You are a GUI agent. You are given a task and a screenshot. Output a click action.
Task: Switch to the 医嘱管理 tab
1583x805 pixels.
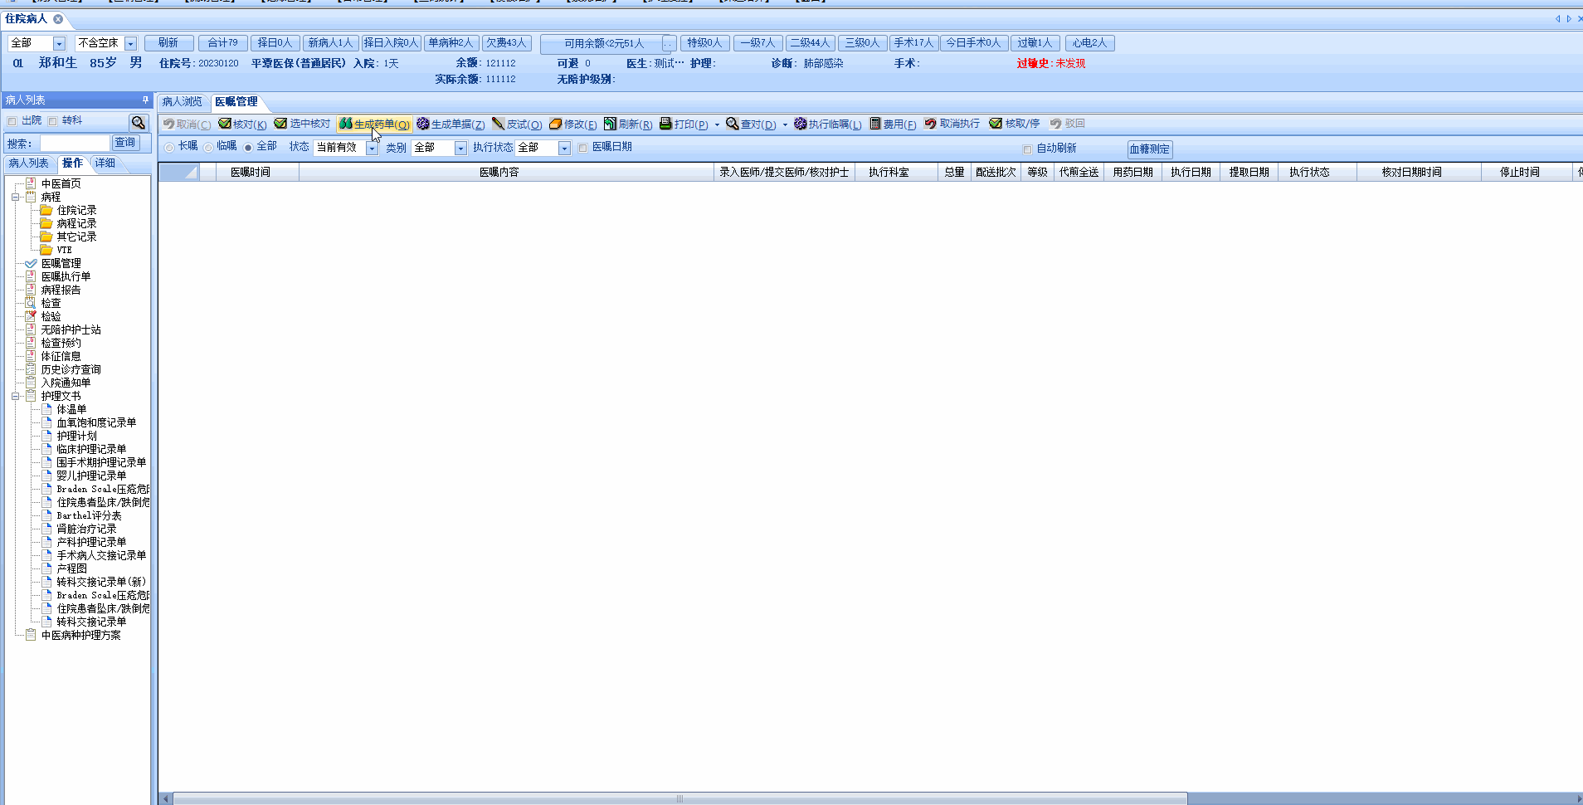tap(236, 101)
